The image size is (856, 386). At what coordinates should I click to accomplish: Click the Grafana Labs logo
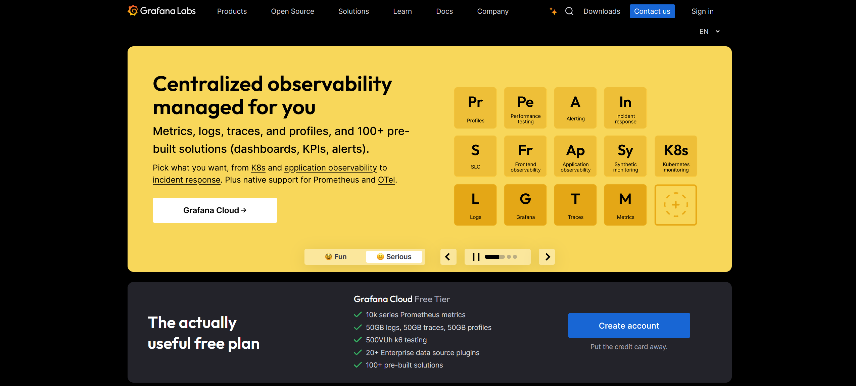[x=161, y=11]
